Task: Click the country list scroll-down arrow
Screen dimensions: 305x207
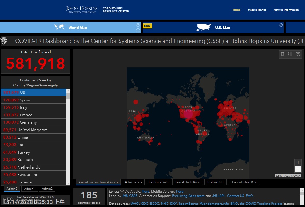Action: pyautogui.click(x=68, y=183)
